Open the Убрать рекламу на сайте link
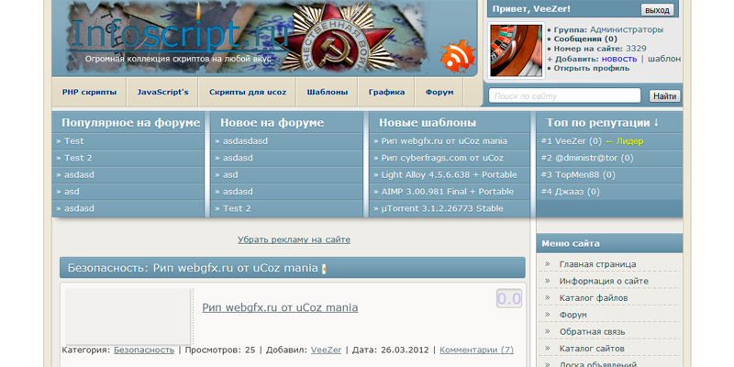The width and height of the screenshot is (734, 367). [294, 239]
